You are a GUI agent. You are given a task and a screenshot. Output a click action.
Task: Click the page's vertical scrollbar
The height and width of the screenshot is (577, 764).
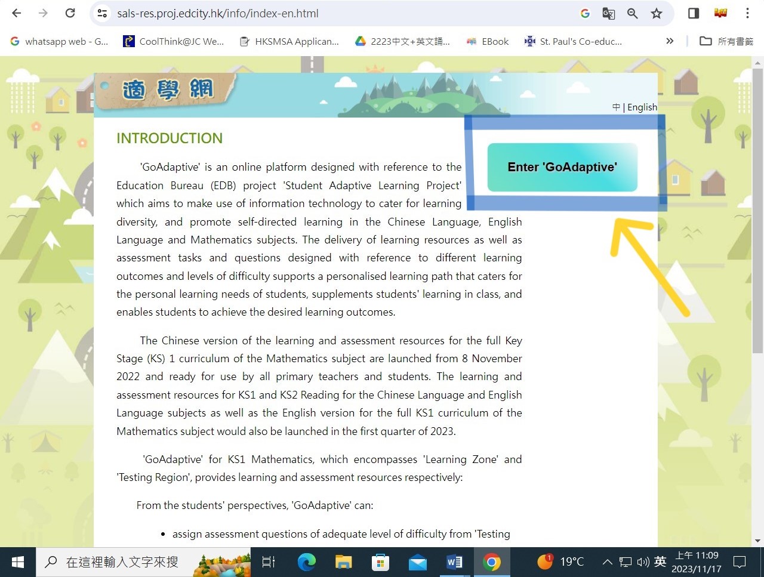tap(758, 212)
